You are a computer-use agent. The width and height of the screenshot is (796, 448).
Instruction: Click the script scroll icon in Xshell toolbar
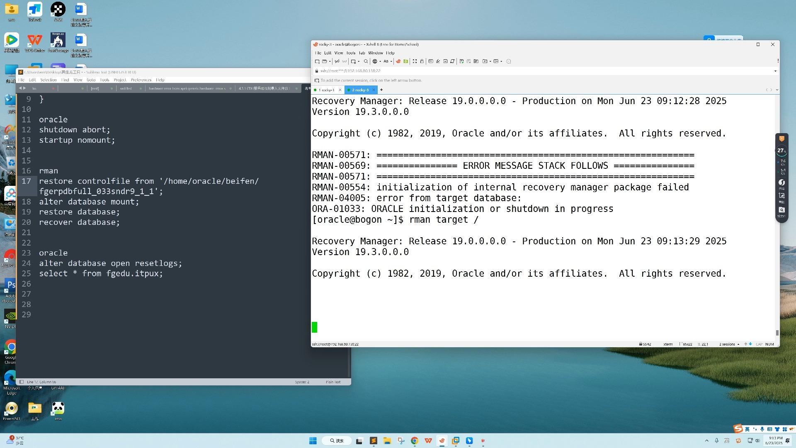tap(452, 61)
